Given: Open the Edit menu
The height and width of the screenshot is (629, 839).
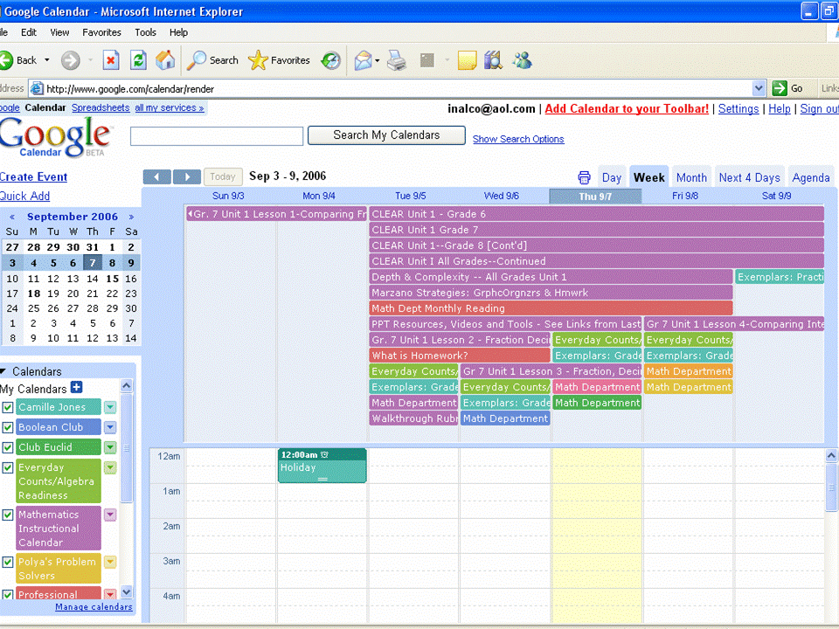Looking at the screenshot, I should point(28,32).
